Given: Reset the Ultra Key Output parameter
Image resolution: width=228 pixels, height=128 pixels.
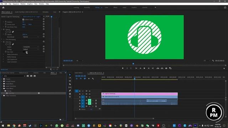Looking at the screenshot, I should [43, 47].
